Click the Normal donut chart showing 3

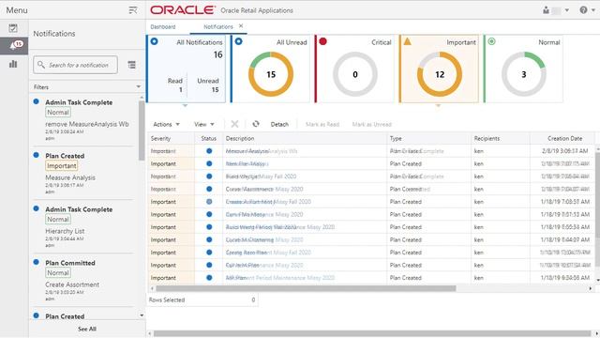click(523, 74)
